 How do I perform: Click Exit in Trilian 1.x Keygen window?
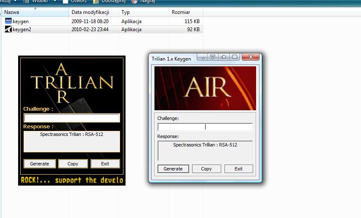[238, 169]
